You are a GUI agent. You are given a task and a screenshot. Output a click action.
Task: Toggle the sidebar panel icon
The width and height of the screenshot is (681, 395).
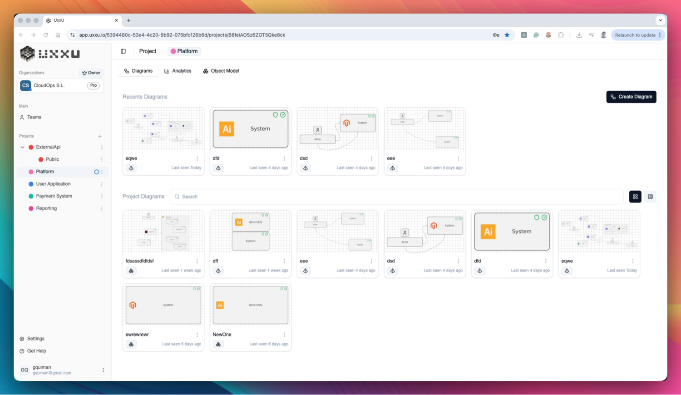(x=123, y=51)
